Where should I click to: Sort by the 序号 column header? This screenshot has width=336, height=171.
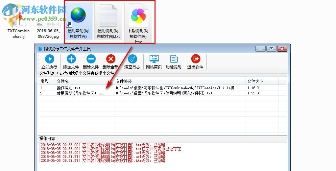point(47,81)
